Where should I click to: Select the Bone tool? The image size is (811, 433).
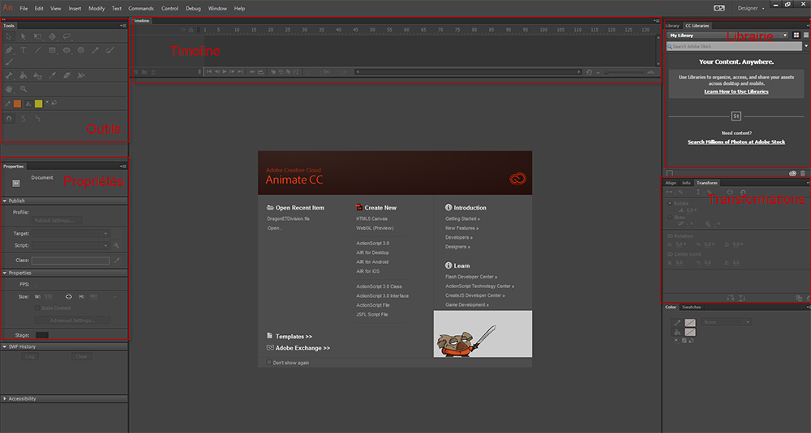(9, 75)
